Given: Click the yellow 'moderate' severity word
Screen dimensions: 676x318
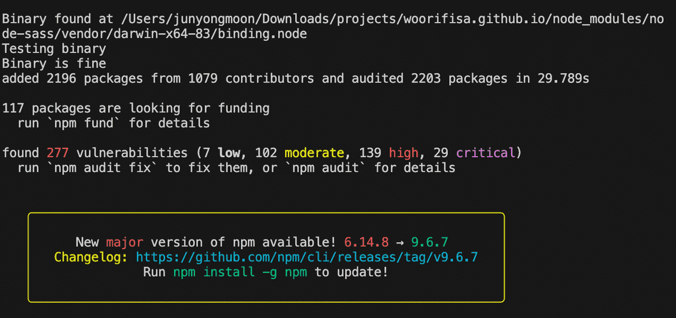Looking at the screenshot, I should point(314,153).
